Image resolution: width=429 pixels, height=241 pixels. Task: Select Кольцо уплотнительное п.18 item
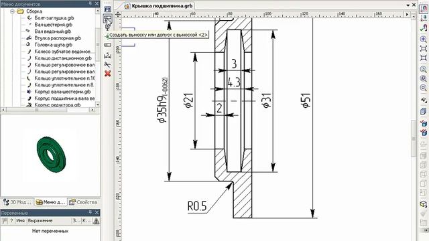point(64,78)
